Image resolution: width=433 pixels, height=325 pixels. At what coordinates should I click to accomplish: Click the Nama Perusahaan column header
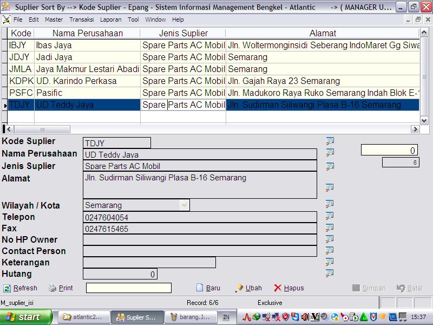click(87, 33)
